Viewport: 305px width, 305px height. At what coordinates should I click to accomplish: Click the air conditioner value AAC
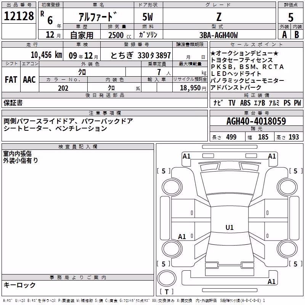tap(29, 80)
